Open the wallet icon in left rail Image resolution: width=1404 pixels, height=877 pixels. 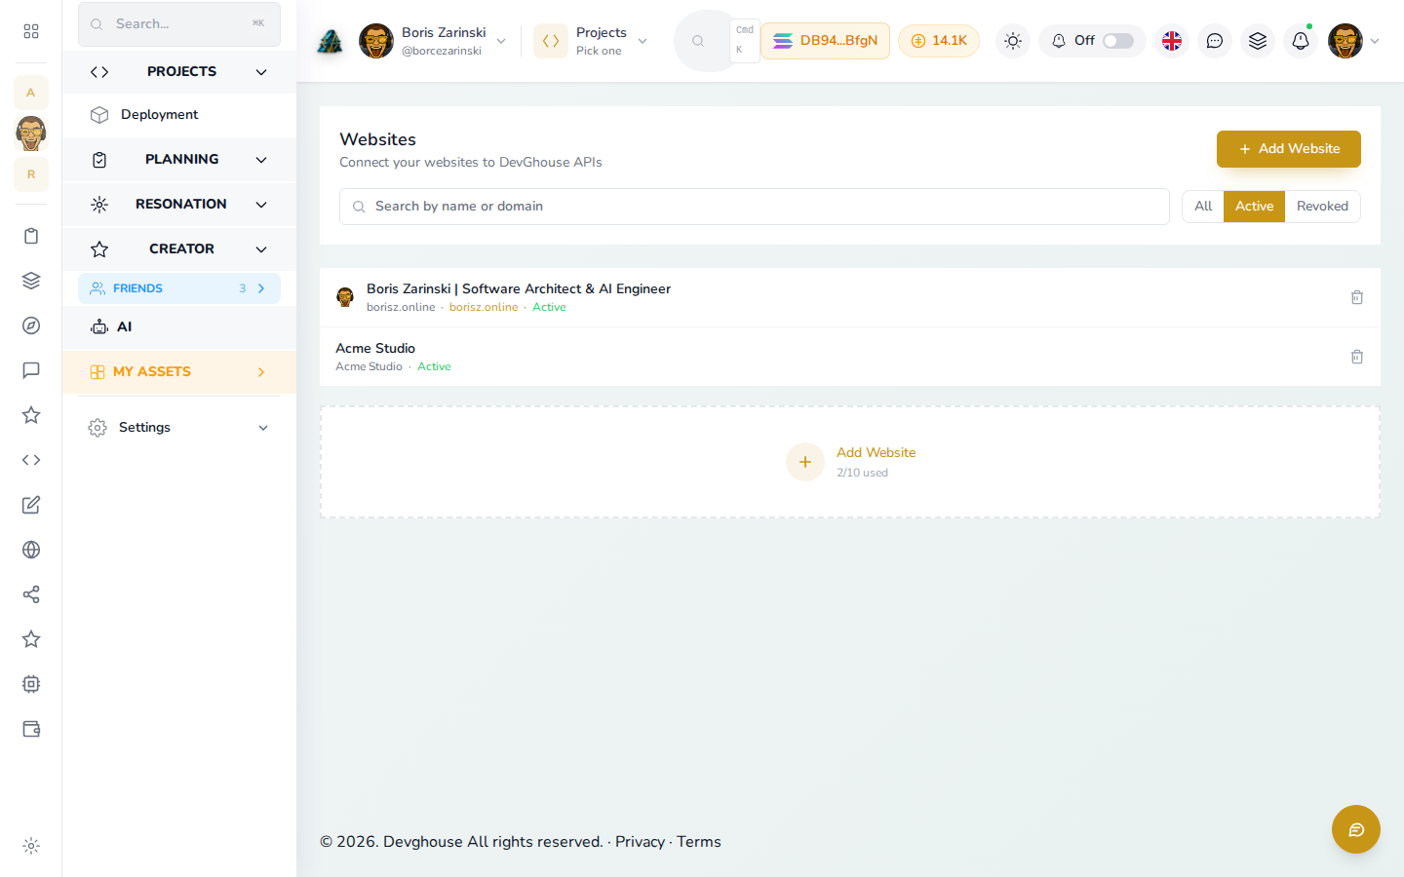point(31,729)
